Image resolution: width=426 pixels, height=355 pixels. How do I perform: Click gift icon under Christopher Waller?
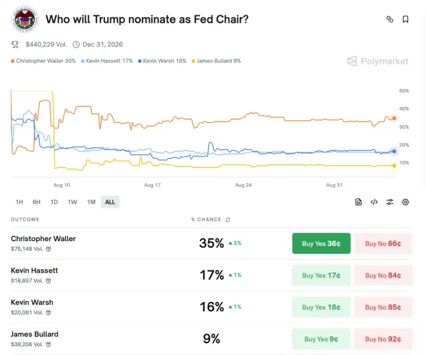(x=48, y=249)
